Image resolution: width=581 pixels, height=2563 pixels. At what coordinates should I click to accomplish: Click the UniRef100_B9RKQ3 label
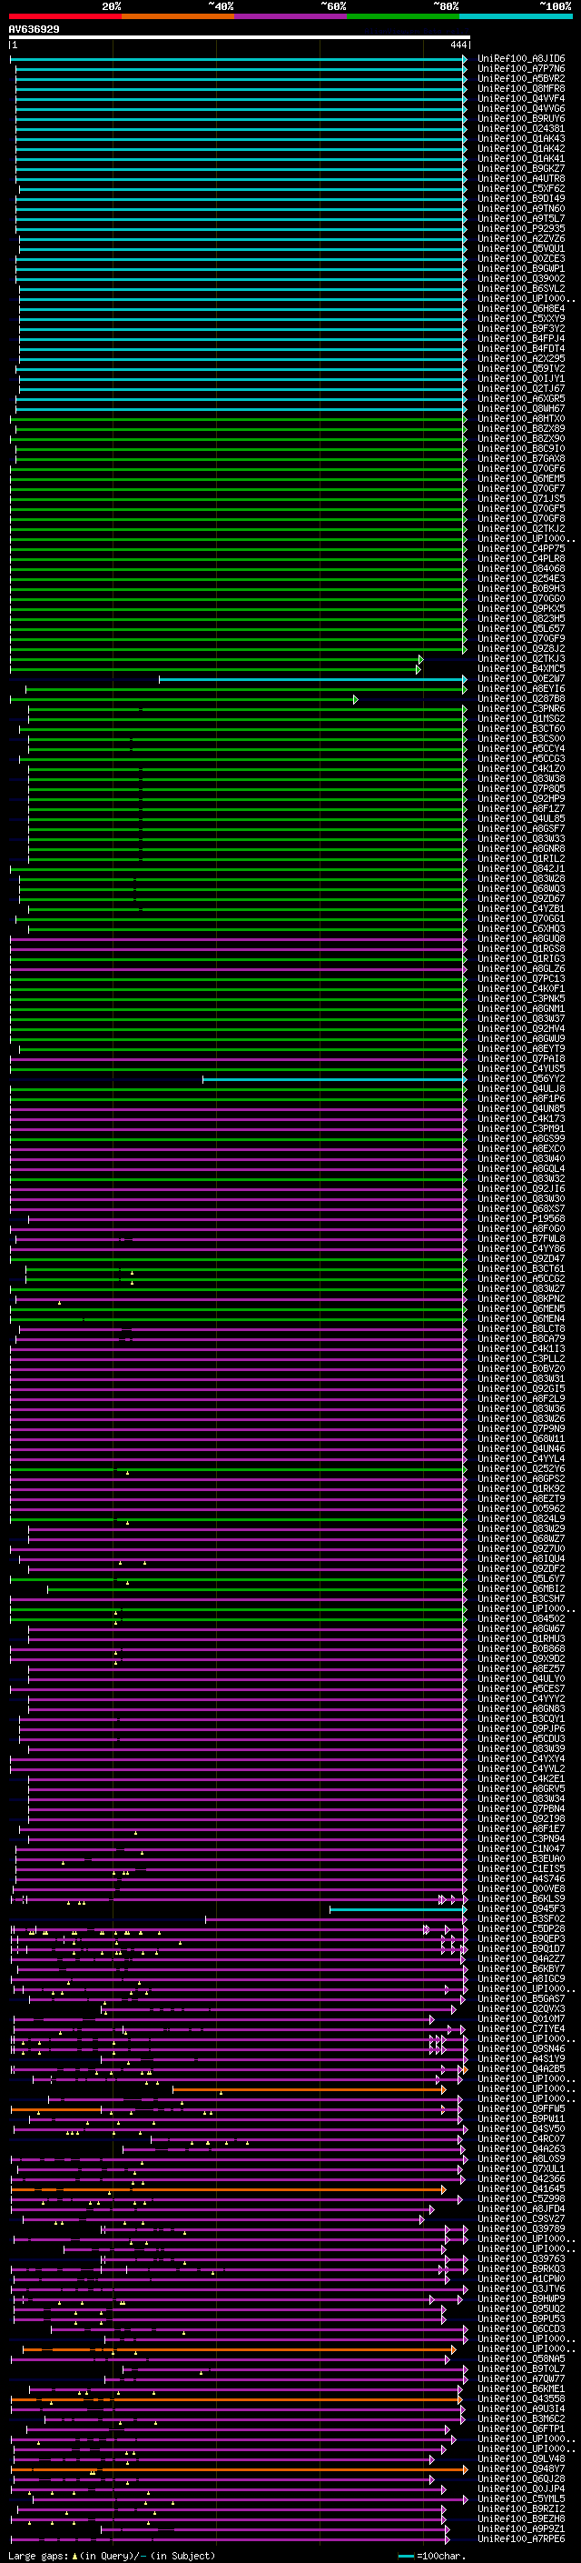(521, 2268)
